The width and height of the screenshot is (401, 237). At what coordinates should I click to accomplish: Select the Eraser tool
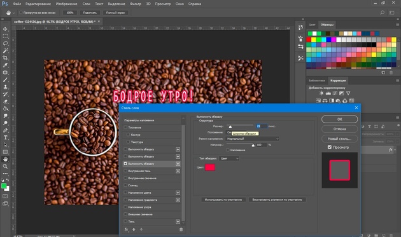5,102
